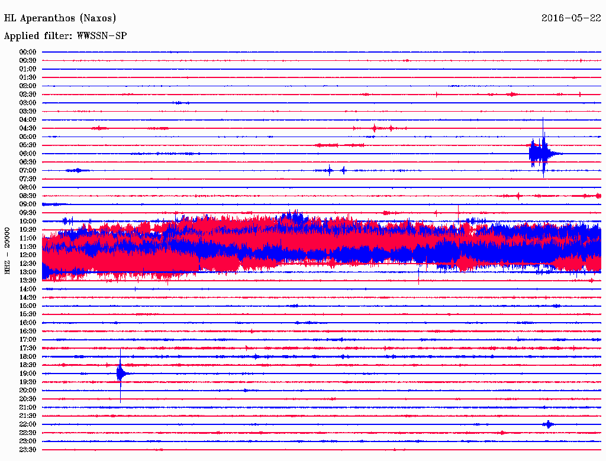Click the date '2016-05-22'
Viewport: 606px width, 461px height.
[x=571, y=18]
